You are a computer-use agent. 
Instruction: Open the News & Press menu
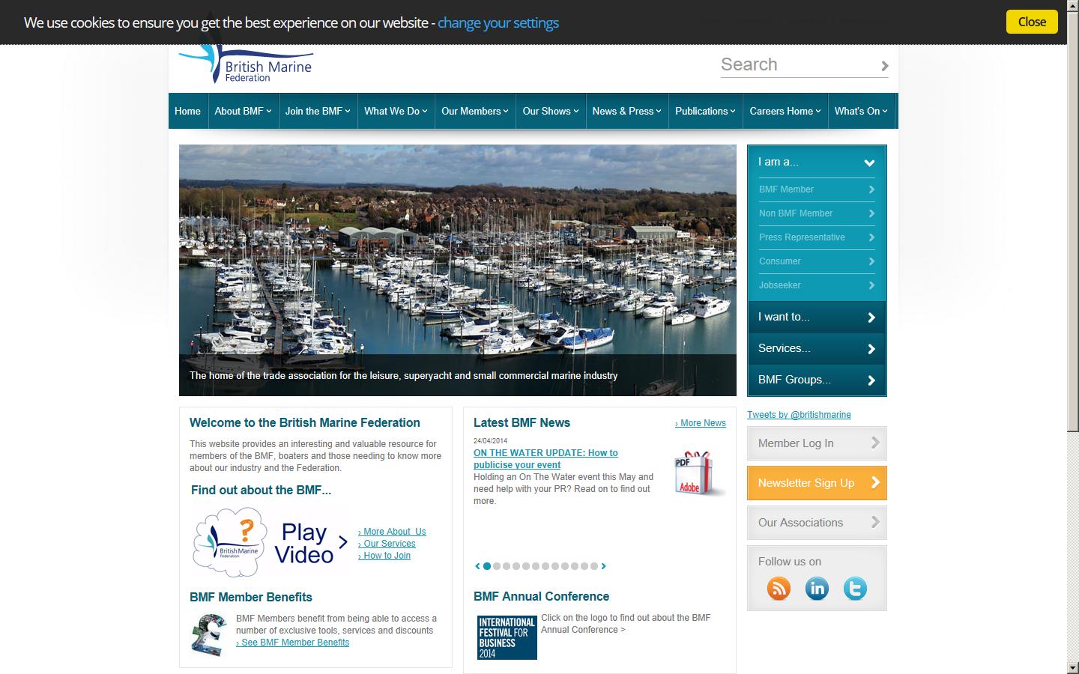click(x=626, y=111)
